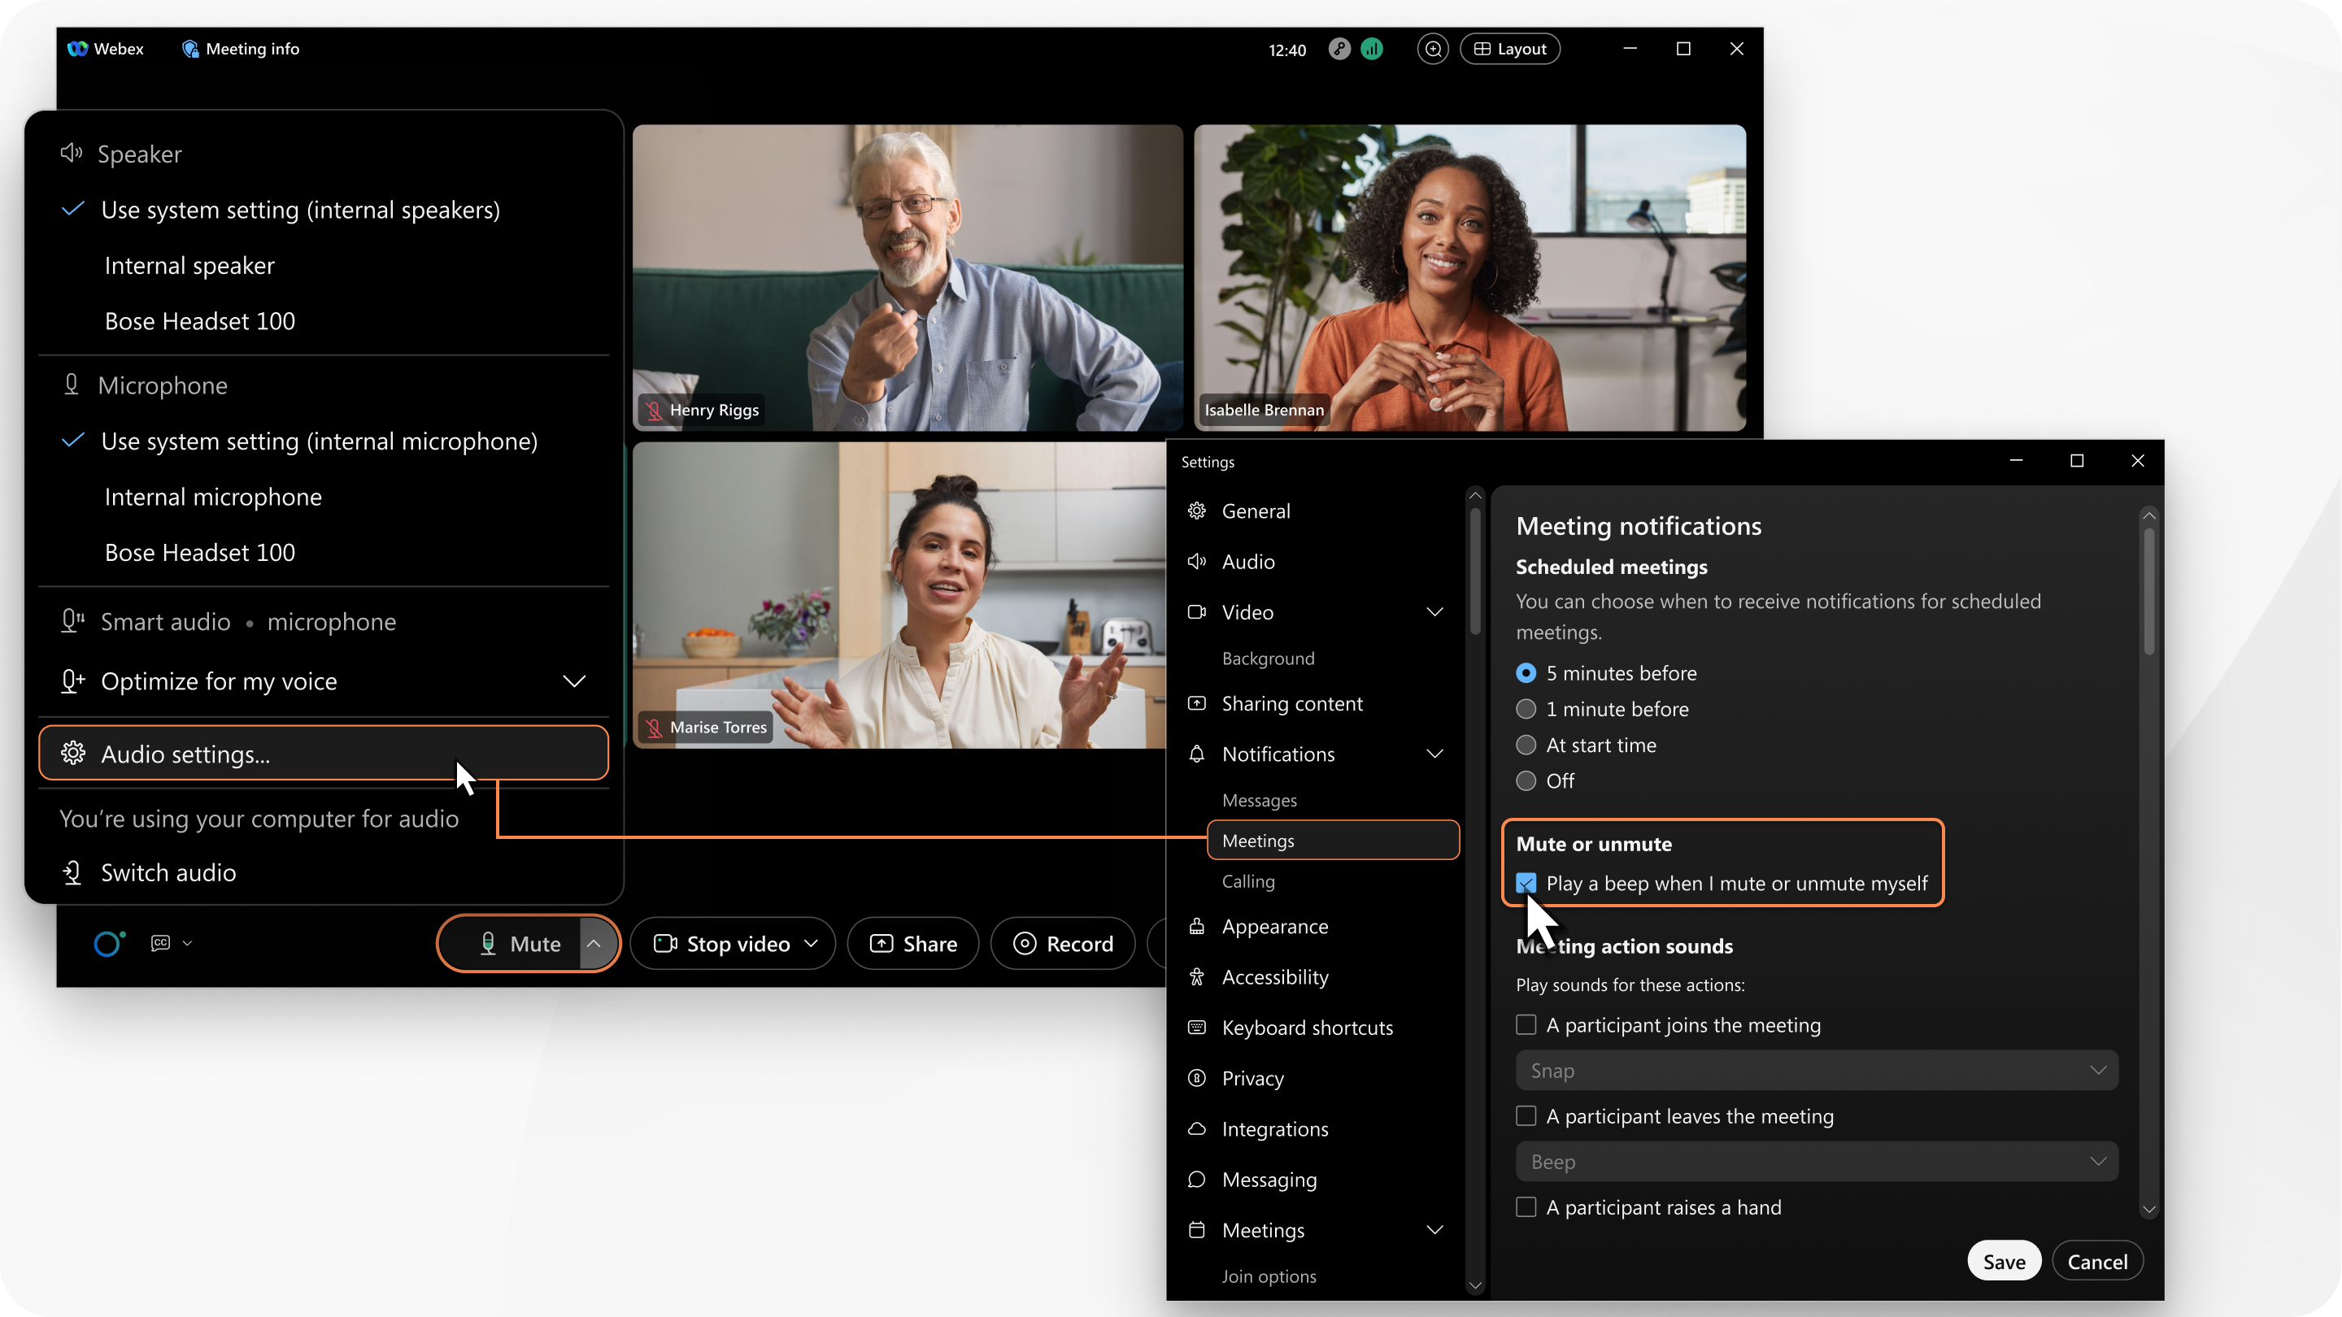The image size is (2342, 1317).
Task: Select 5 minutes before notification
Action: point(1525,671)
